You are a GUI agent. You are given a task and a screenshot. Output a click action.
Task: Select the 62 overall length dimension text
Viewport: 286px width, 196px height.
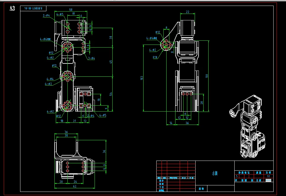pyautogui.click(x=74, y=186)
